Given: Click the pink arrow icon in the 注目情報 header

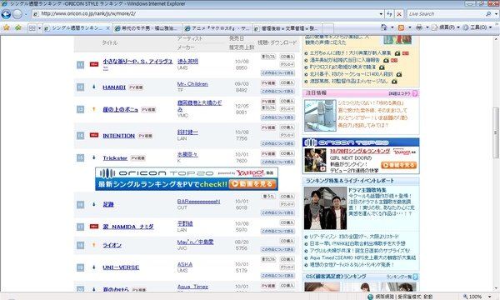Looking at the screenshot, I should pyautogui.click(x=415, y=93).
